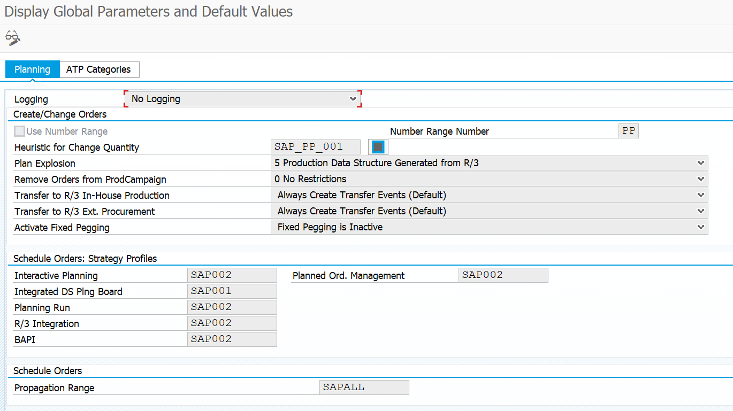Click the Planned Ord. Management field
This screenshot has width=733, height=411.
[x=503, y=275]
